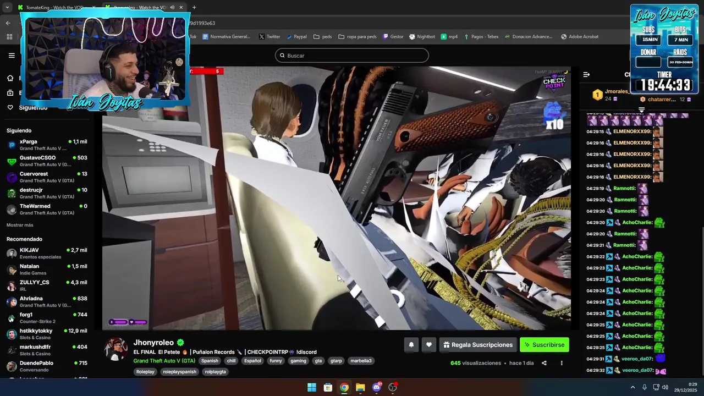
Task: Open recommended channel forg1
Action: coord(47,318)
